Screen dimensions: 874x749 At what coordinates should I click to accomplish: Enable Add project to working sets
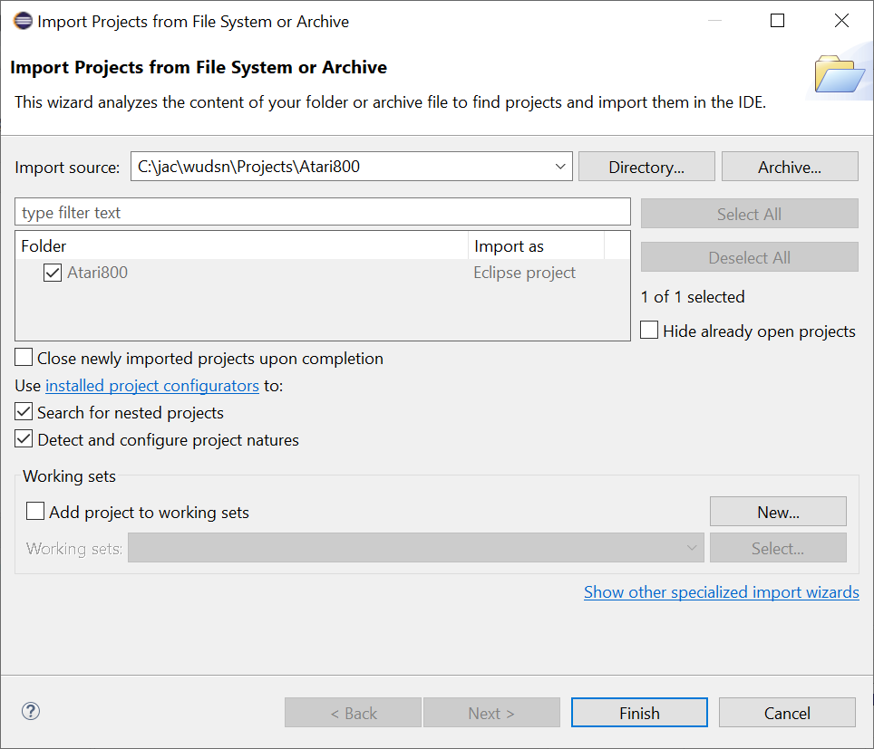[35, 511]
